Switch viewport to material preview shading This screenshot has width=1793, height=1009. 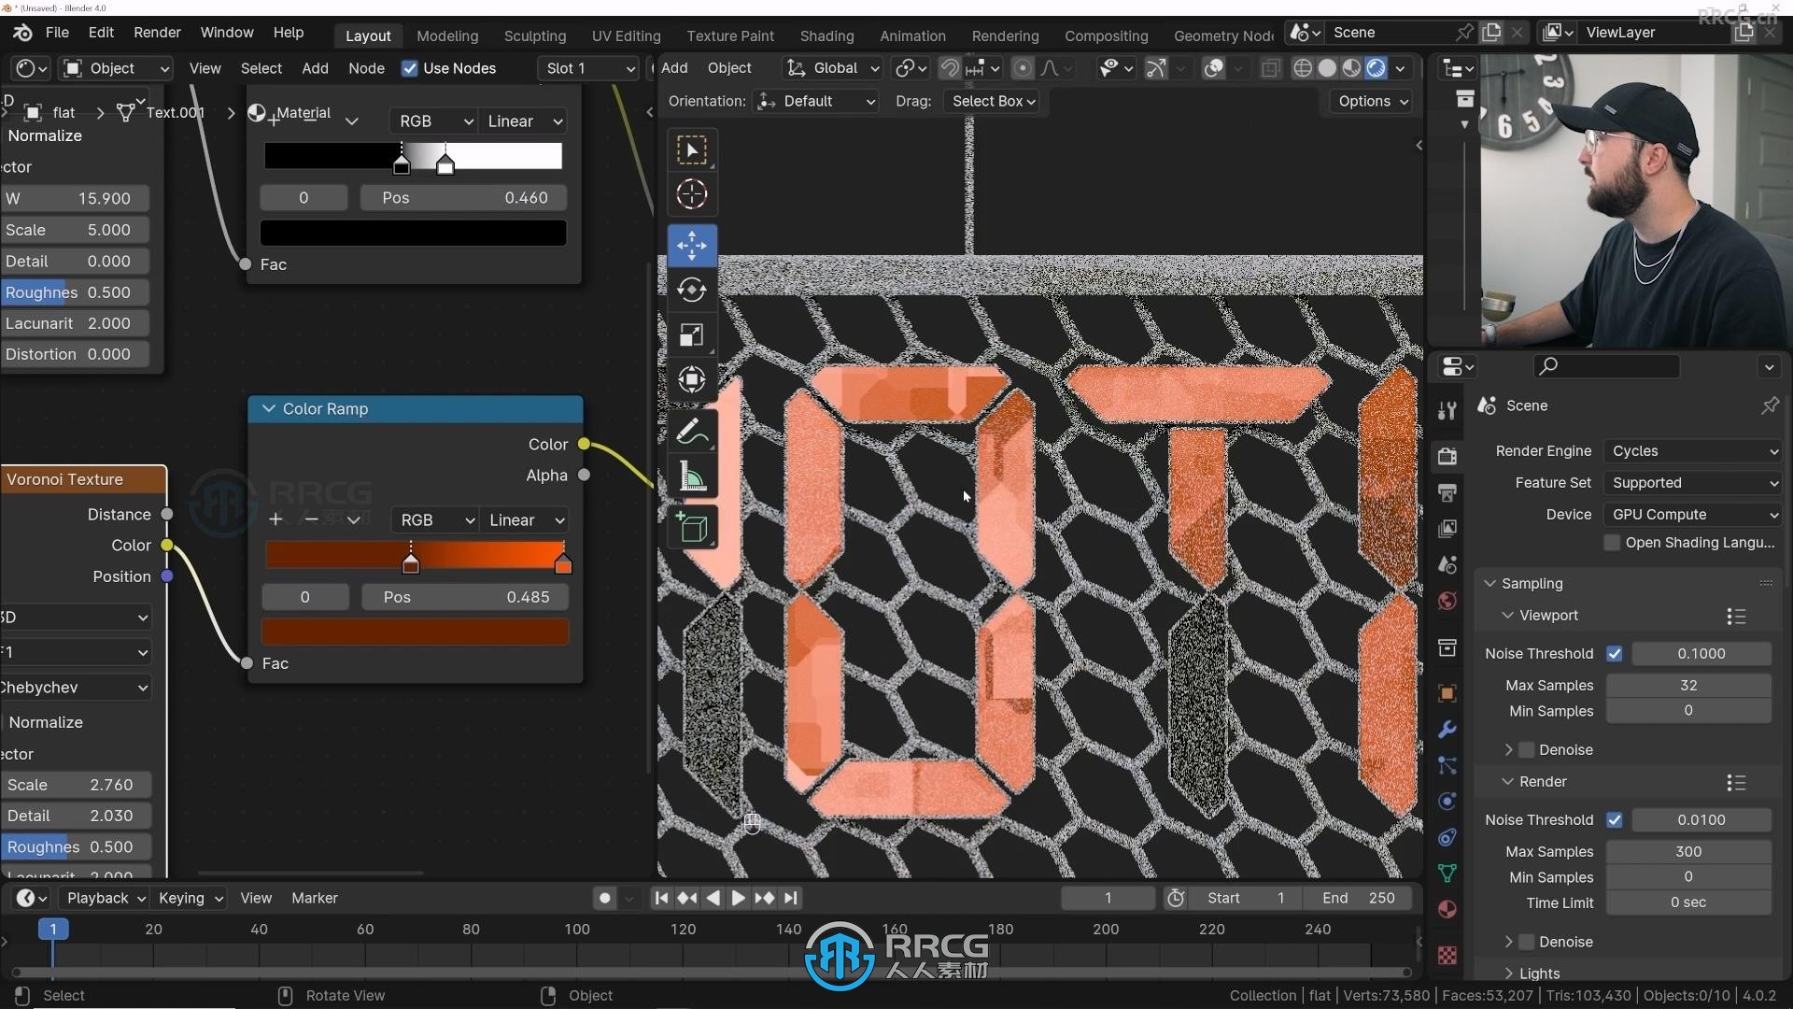(1351, 68)
